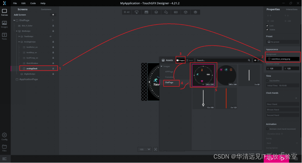Click the TouchGFX X logo

click(x=4, y=3)
